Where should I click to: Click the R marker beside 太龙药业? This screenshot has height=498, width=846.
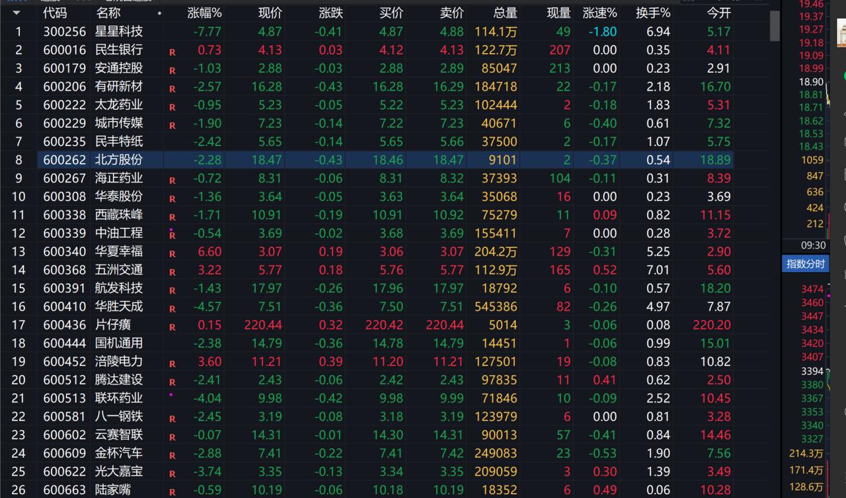[x=173, y=107]
